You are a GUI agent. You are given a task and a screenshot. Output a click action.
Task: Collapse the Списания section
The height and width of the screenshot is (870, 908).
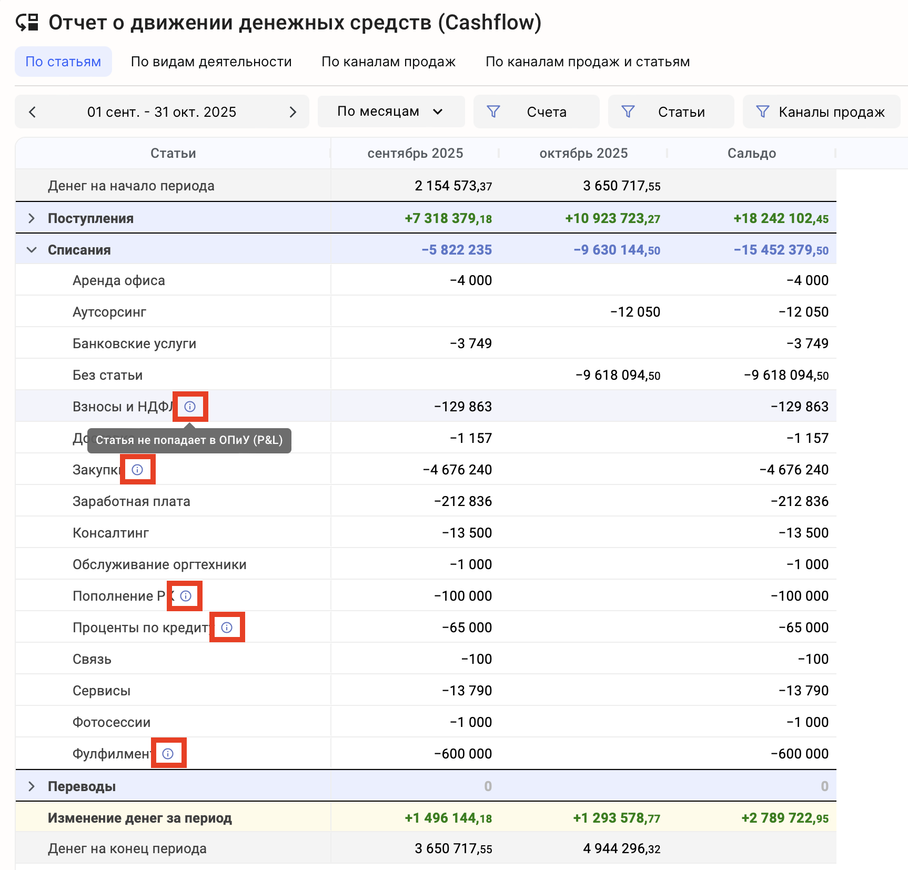[32, 250]
